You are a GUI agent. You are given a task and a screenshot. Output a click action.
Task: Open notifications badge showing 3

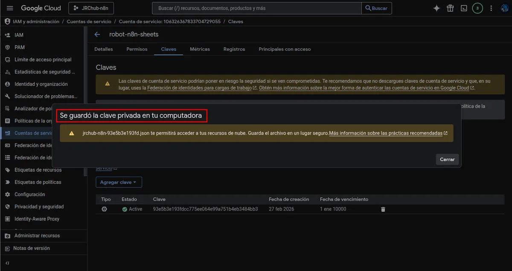click(x=477, y=8)
